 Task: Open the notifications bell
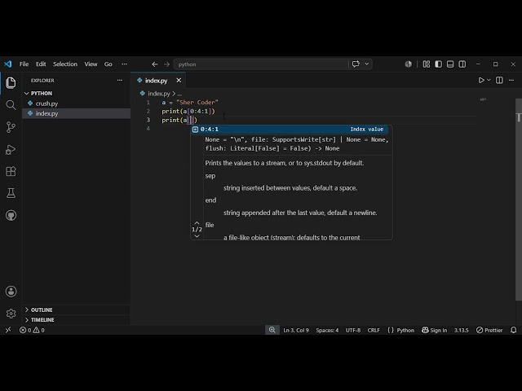tap(513, 330)
